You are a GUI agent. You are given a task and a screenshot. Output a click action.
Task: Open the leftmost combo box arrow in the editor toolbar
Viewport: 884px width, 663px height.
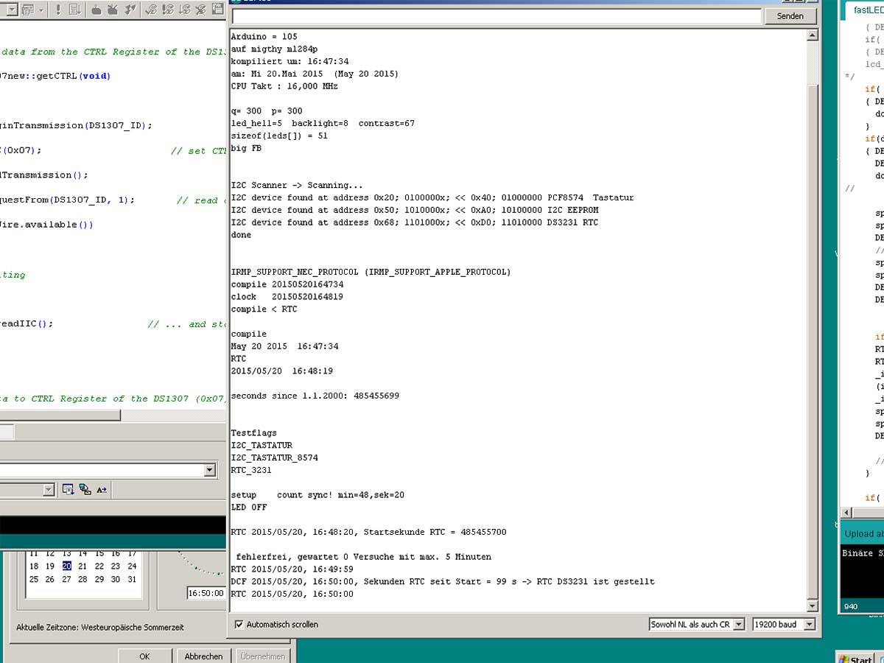tap(13, 10)
